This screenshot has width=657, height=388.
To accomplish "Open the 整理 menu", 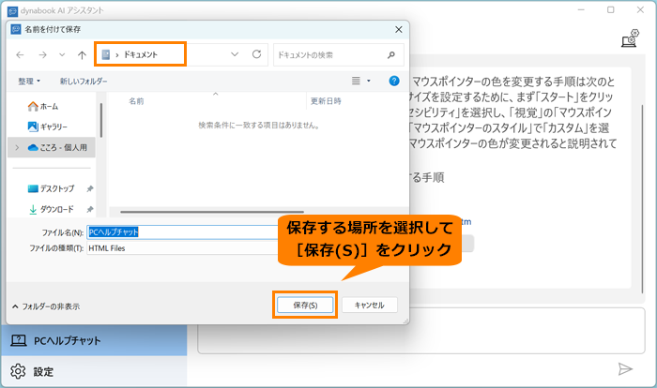I will (29, 82).
